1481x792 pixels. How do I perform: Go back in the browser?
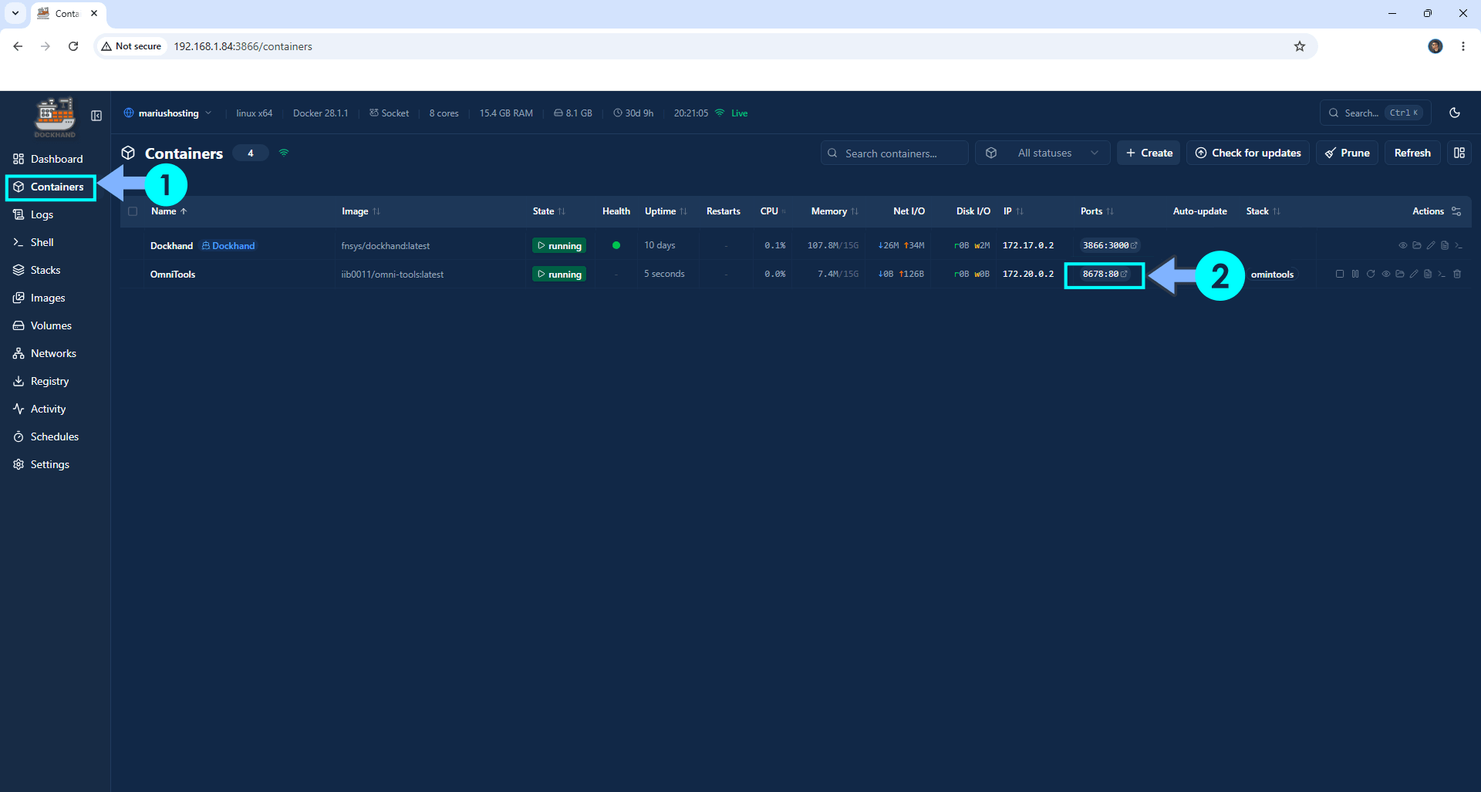pyautogui.click(x=18, y=46)
